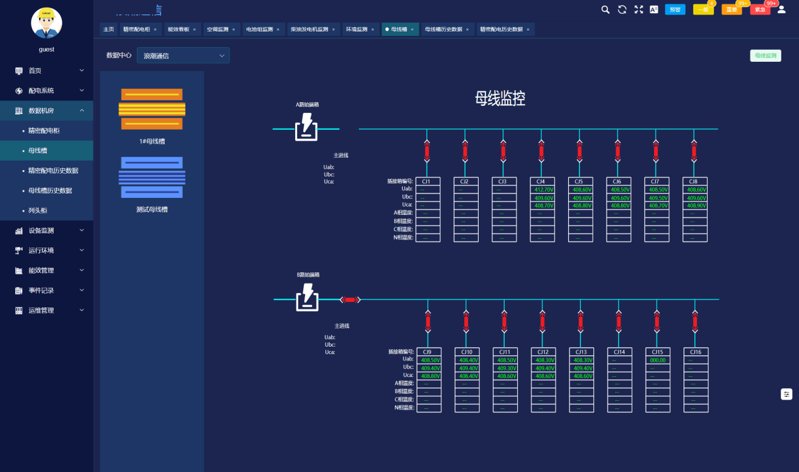Click the red 紧急 alarm button
The height and width of the screenshot is (472, 799).
760,10
